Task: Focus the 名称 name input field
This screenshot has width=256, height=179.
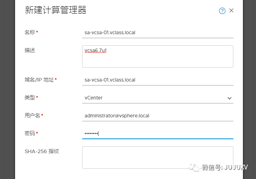Action: pos(158,32)
